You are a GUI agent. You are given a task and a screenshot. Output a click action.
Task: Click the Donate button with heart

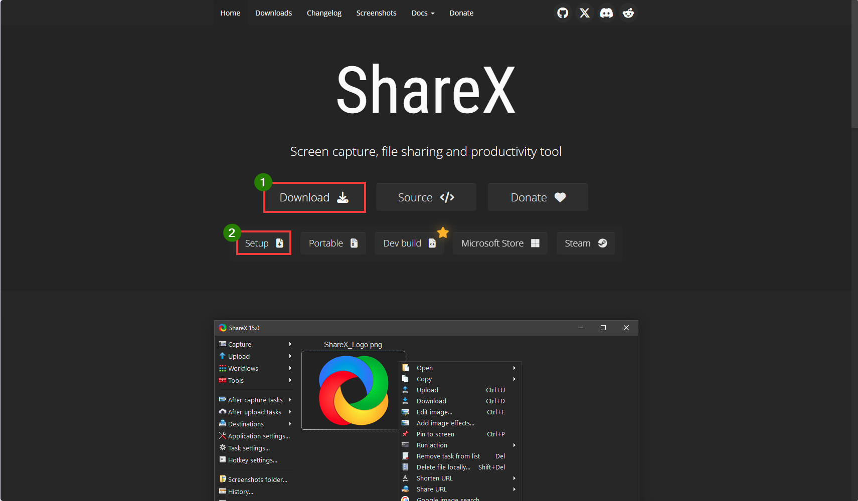(538, 197)
